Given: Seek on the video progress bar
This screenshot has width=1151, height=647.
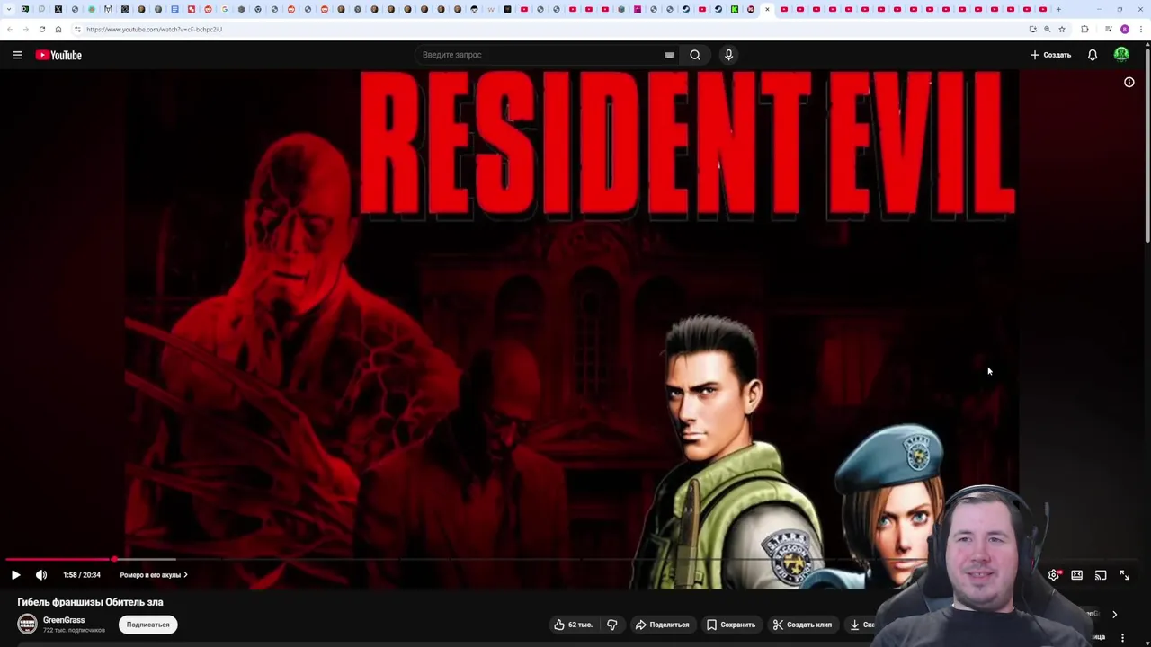Looking at the screenshot, I should click(575, 559).
